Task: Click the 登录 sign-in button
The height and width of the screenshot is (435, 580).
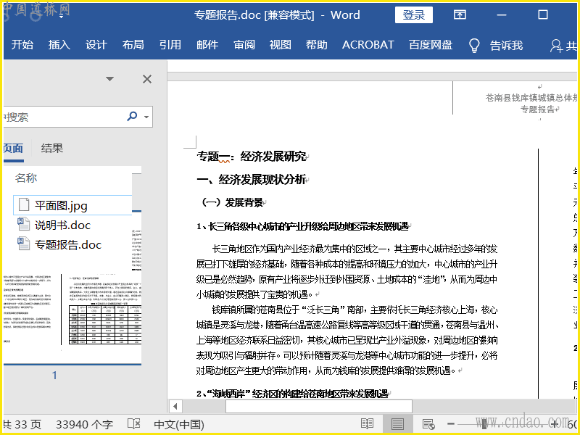Action: [x=414, y=15]
